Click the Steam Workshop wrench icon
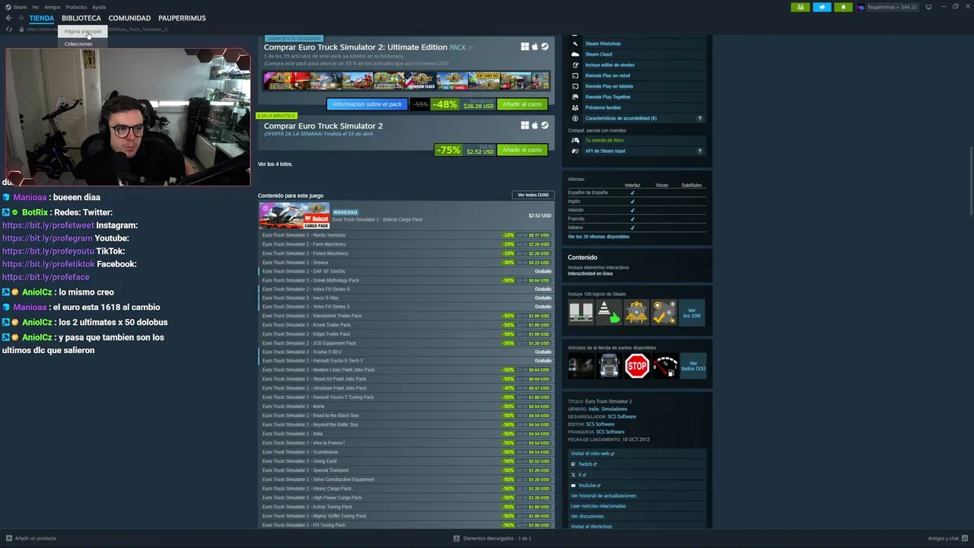Image resolution: width=974 pixels, height=548 pixels. (x=575, y=43)
